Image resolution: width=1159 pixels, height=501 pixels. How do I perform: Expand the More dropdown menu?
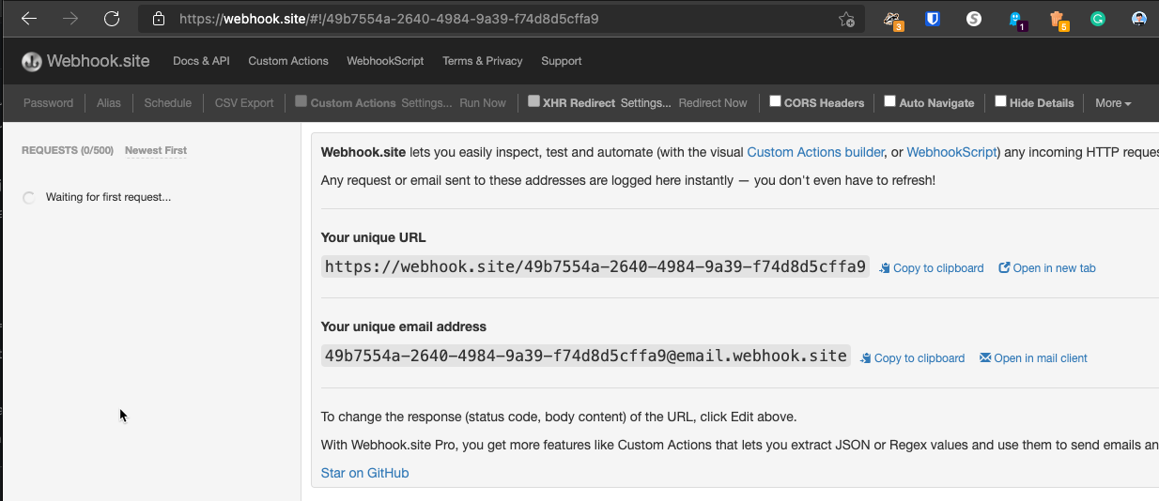1113,103
